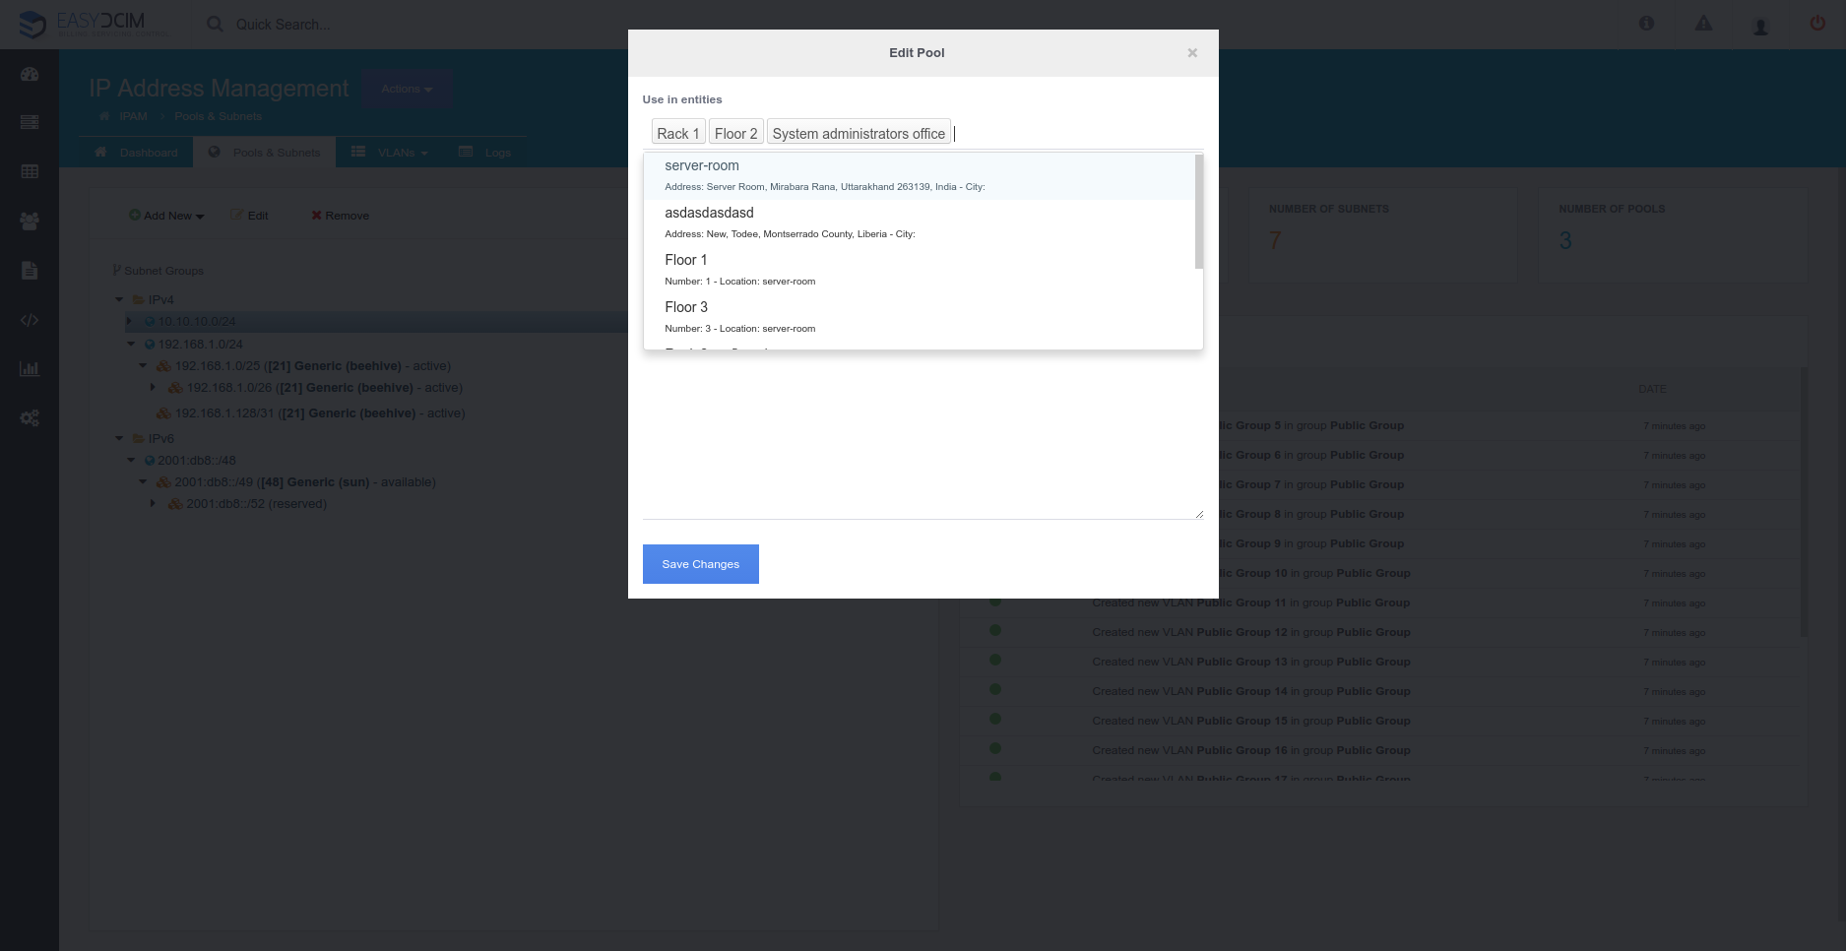The width and height of the screenshot is (1846, 951).
Task: Switch to the Logs tab
Action: click(x=485, y=153)
